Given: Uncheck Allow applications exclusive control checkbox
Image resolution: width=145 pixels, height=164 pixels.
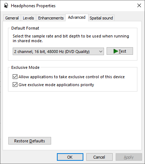Looking at the screenshot, I should click(x=15, y=77).
